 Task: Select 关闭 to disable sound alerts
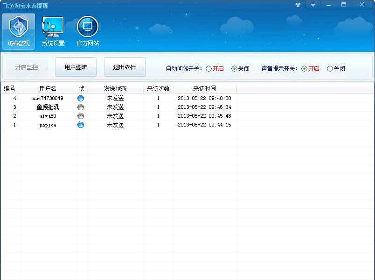(x=330, y=68)
